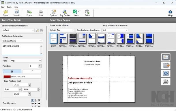Click Primary Business Address on card
Image resolution: width=176 pixels, height=111 pixels.
[78, 89]
